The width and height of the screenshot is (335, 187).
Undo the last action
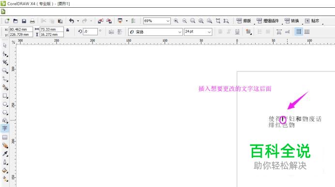[72, 21]
